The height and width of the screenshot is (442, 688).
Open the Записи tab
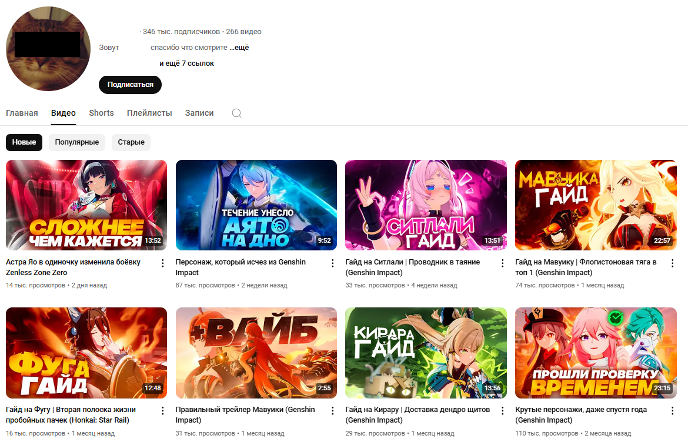[x=199, y=113]
